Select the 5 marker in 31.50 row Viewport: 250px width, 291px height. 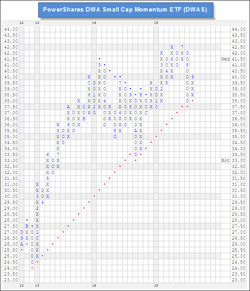pyautogui.click(x=47, y=178)
